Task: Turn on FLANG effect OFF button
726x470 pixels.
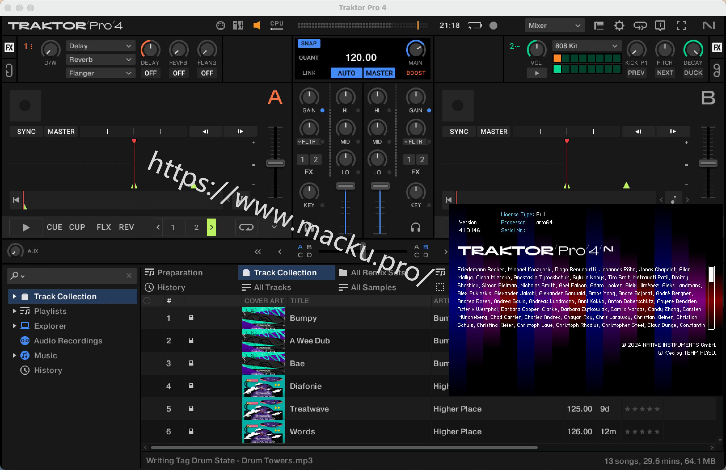Action: (x=207, y=73)
